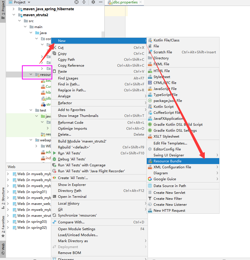Collapse the main folder

click(25, 27)
